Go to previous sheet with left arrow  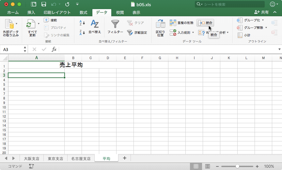click(6, 158)
